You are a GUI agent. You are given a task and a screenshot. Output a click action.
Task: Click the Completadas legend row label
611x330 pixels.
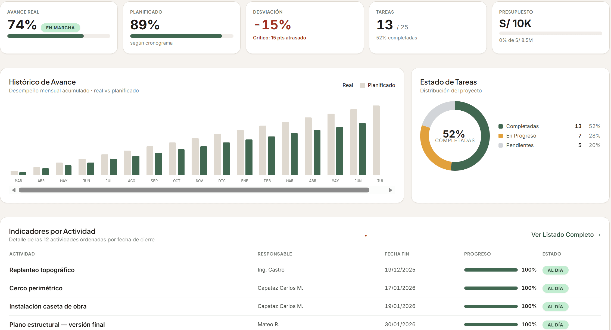(x=522, y=126)
